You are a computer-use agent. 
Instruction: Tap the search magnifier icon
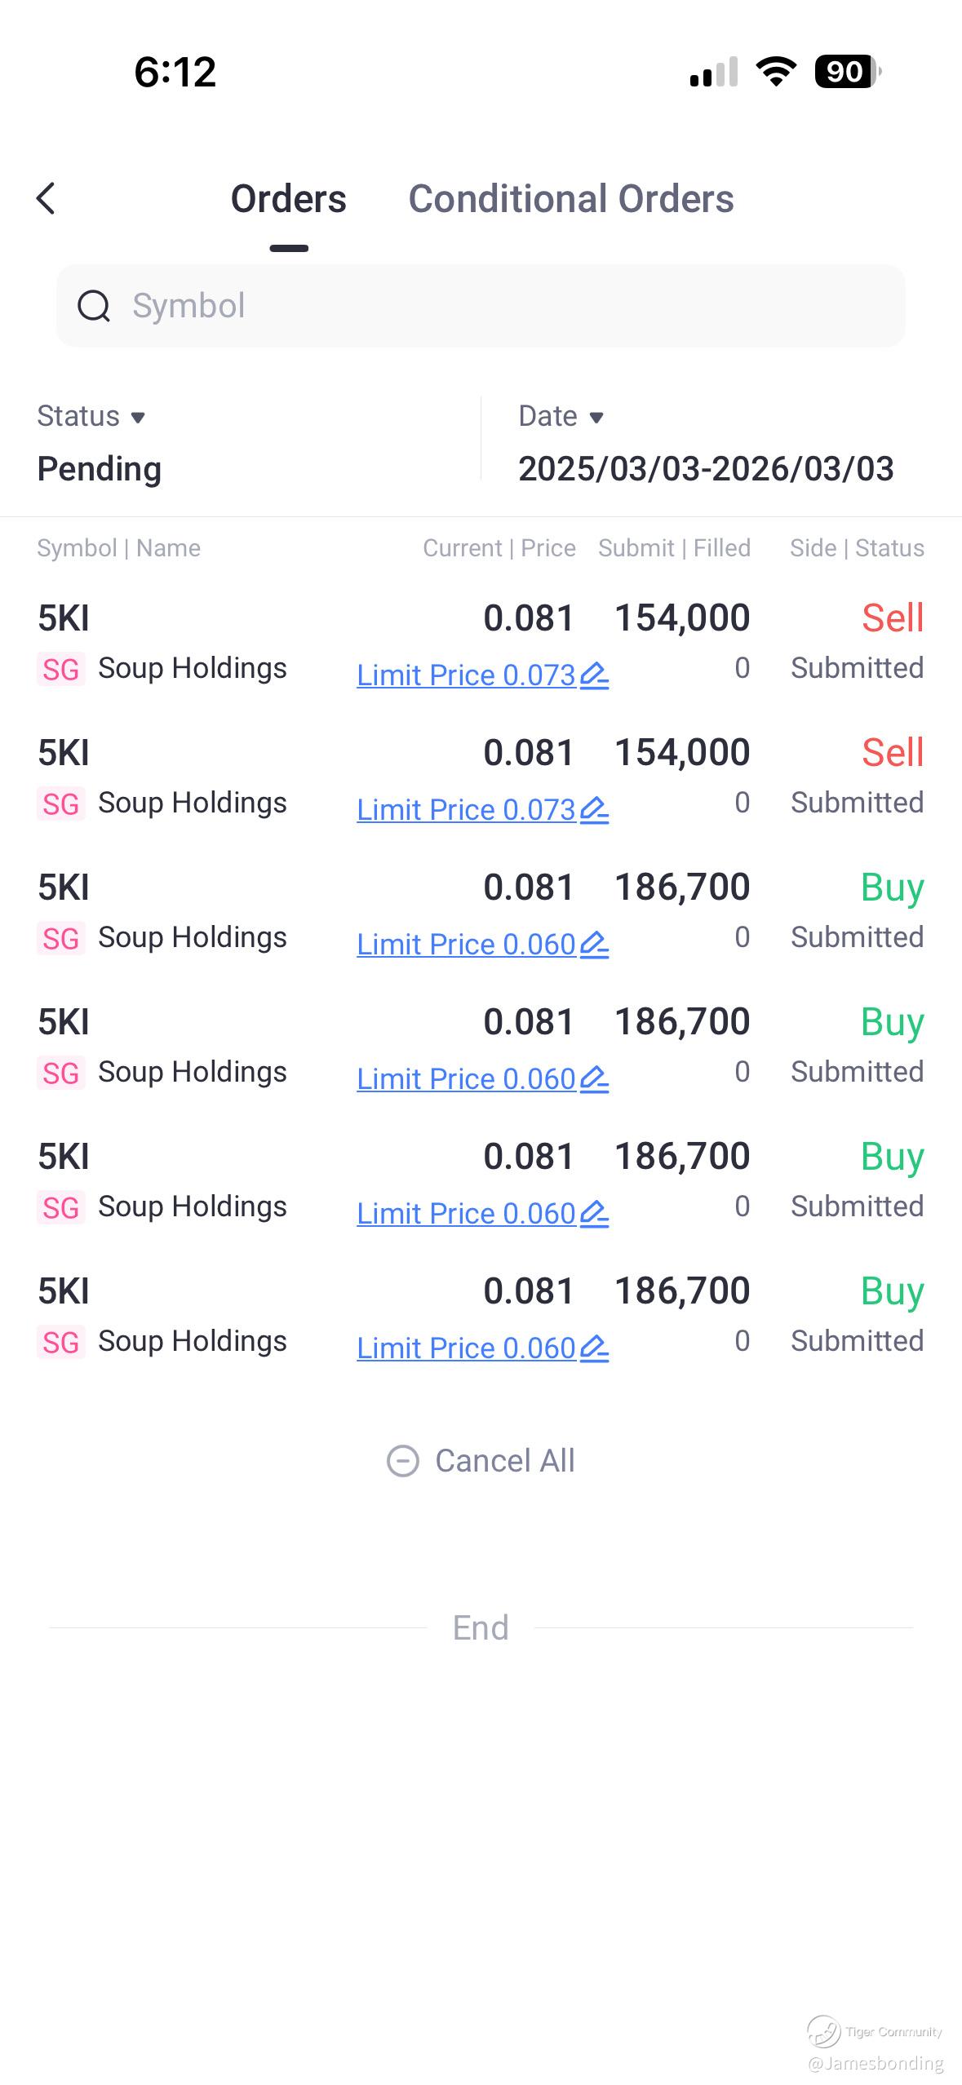click(94, 307)
